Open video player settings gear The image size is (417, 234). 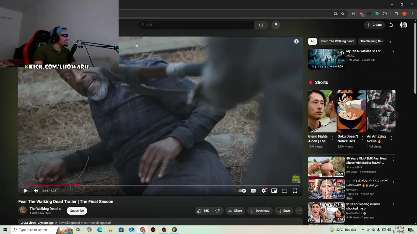click(264, 191)
